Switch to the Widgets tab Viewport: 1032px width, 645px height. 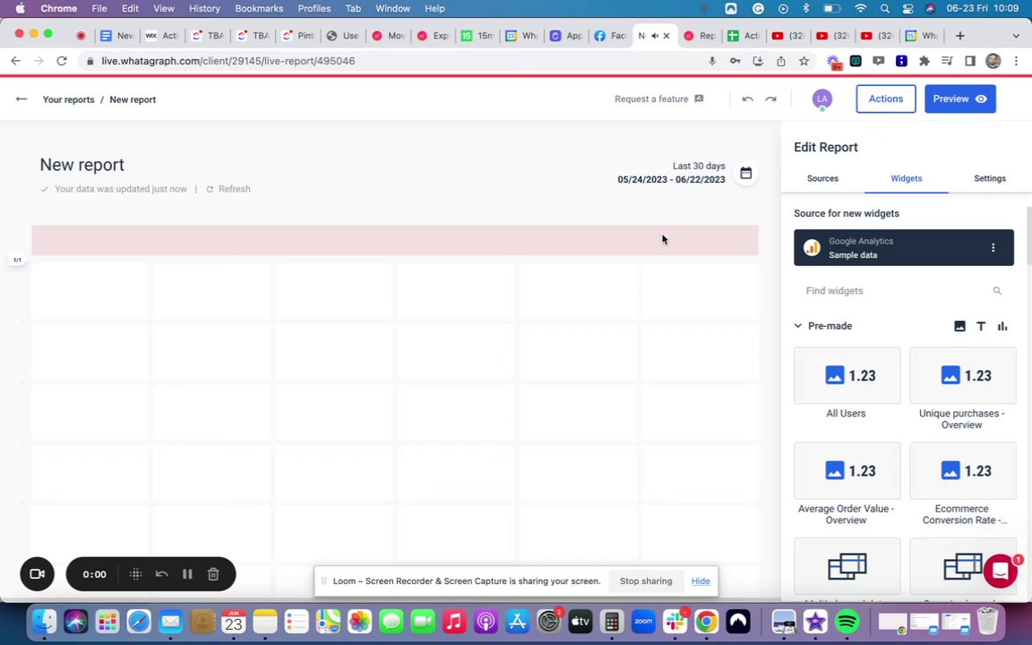[x=907, y=178]
